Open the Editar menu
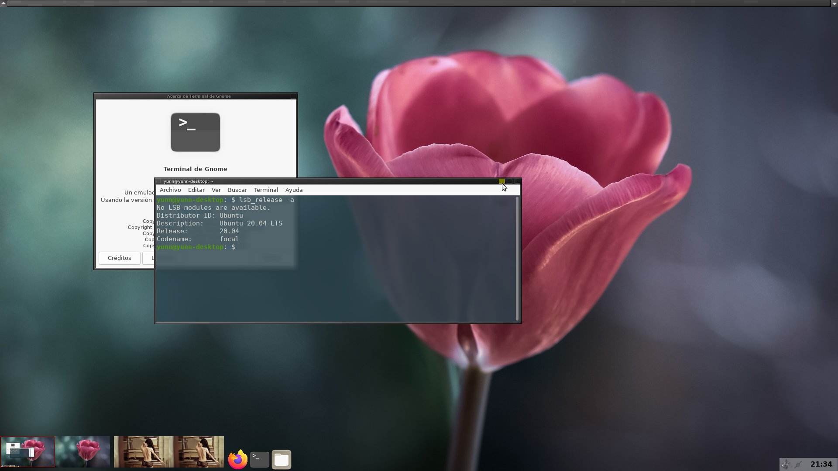838x471 pixels. (196, 190)
